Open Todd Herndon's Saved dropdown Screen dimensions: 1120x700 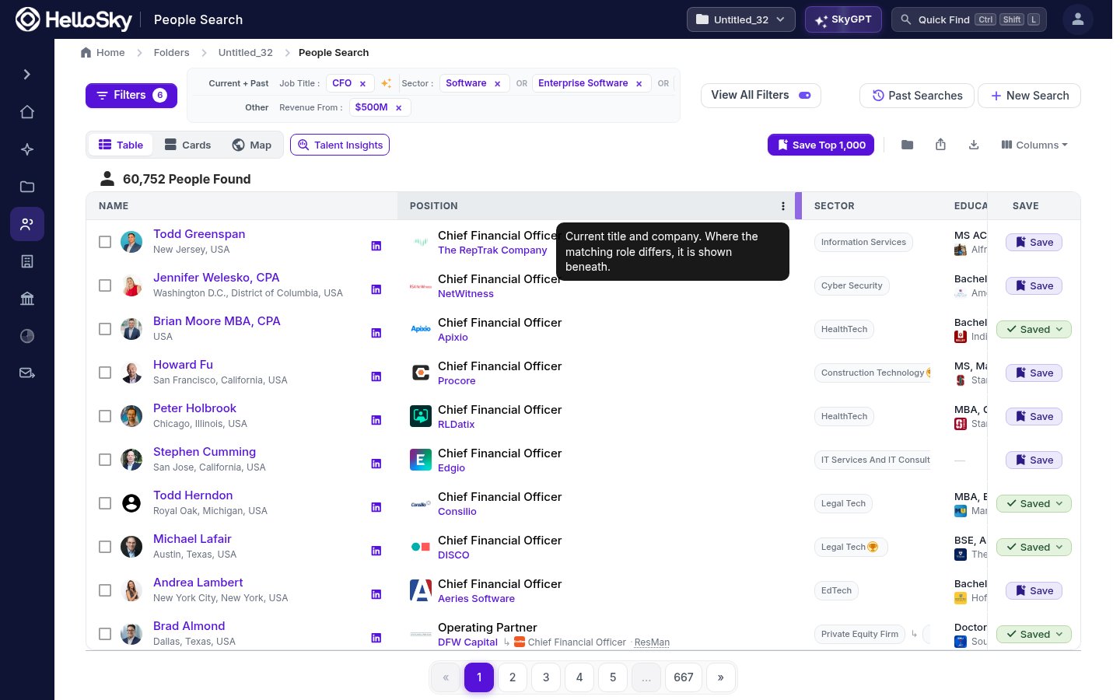(1034, 503)
